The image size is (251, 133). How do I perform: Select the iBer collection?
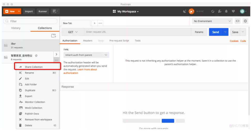pos(30,45)
